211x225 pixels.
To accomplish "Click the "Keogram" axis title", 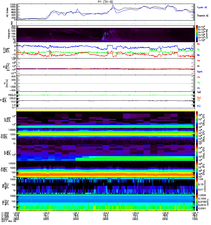I will coord(9,34).
